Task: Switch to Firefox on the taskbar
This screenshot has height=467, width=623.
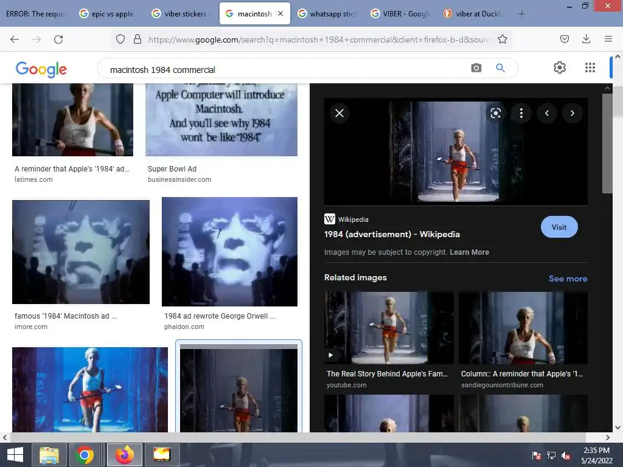Action: (x=124, y=455)
